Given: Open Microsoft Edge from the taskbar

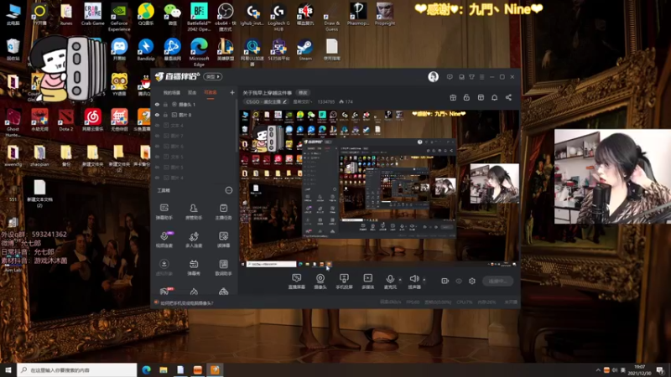Looking at the screenshot, I should coord(146,369).
